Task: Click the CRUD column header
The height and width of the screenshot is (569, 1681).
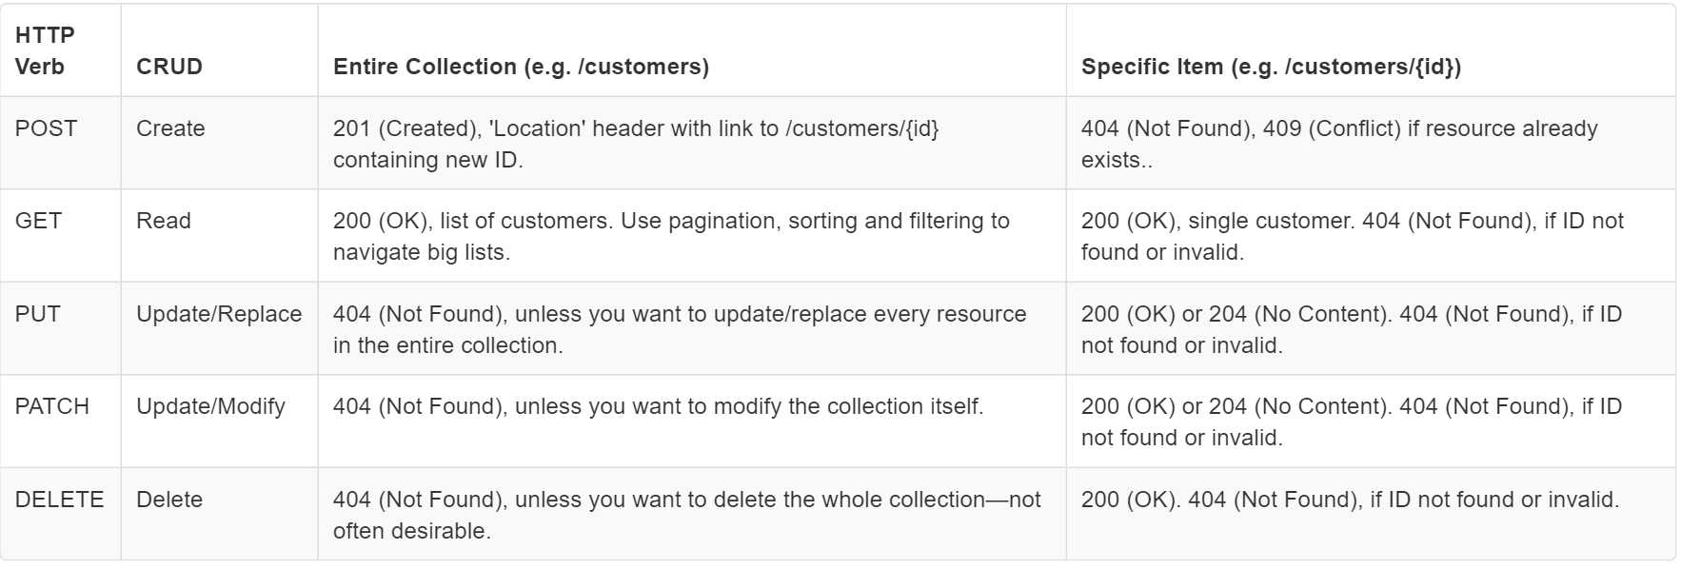Action: [x=169, y=67]
